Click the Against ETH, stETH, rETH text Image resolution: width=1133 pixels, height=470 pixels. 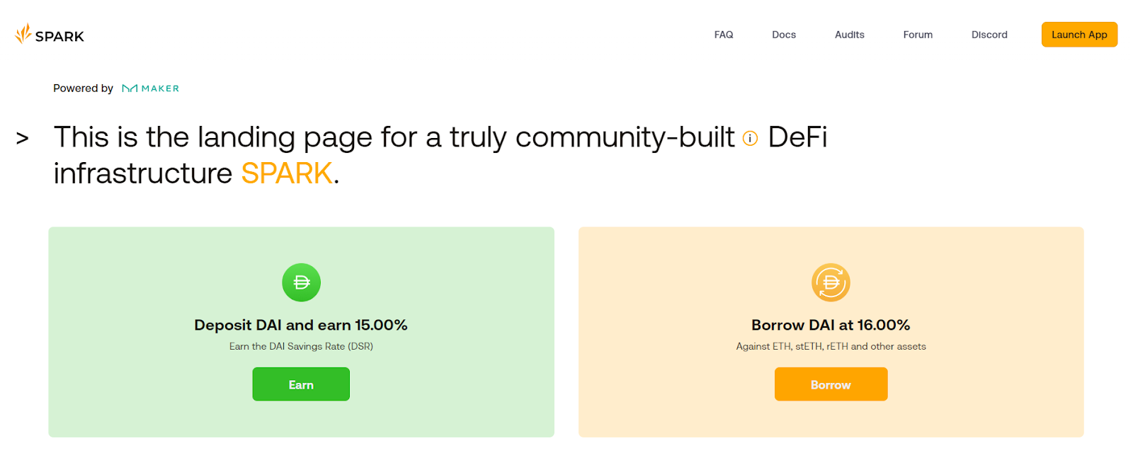tap(831, 346)
